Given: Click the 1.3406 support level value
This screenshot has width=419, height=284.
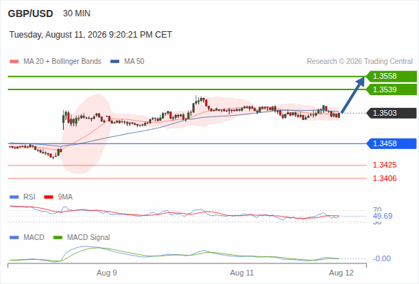Looking at the screenshot, I should [x=384, y=178].
